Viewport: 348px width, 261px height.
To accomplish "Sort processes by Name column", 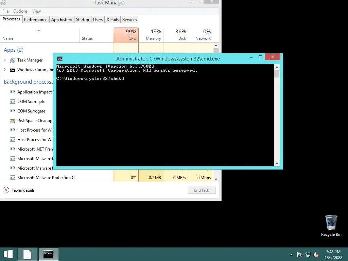I will tap(40, 35).
